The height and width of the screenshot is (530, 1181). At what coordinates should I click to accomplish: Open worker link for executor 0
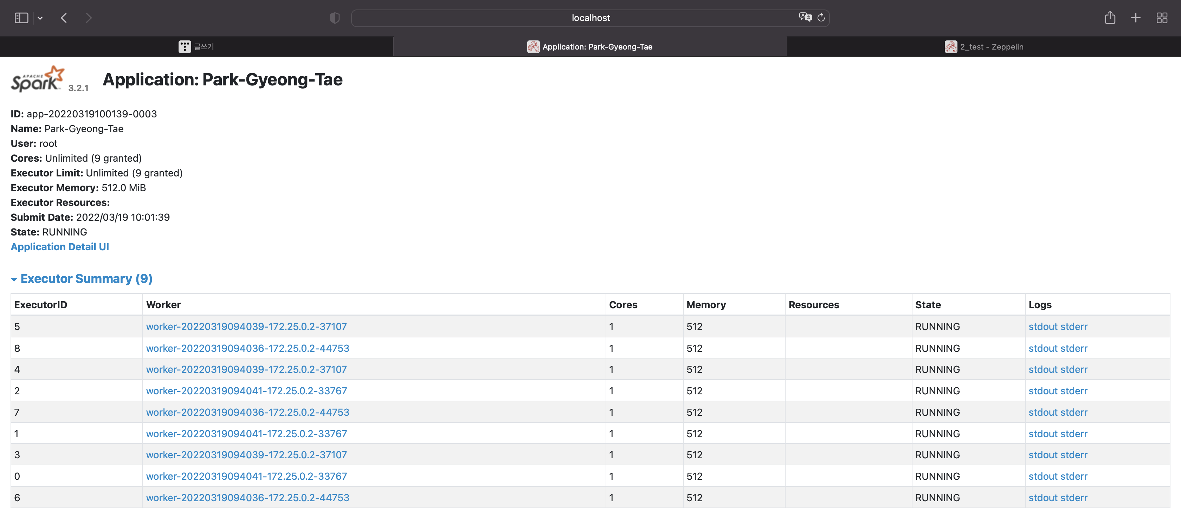(x=246, y=476)
